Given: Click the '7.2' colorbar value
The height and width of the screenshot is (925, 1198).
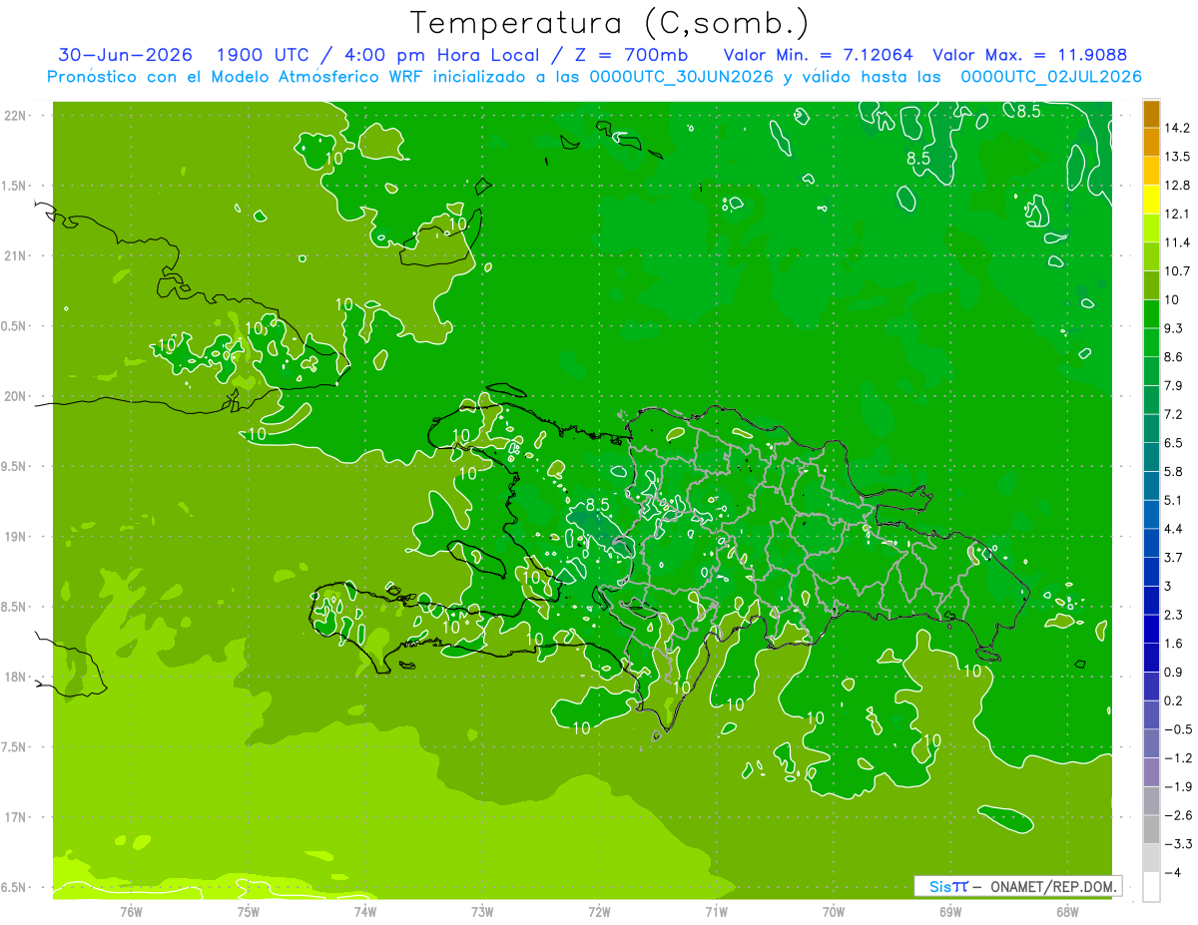Looking at the screenshot, I should 1174,414.
